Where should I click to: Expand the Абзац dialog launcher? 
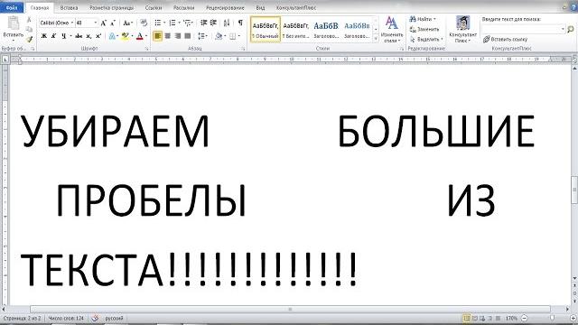(x=244, y=49)
